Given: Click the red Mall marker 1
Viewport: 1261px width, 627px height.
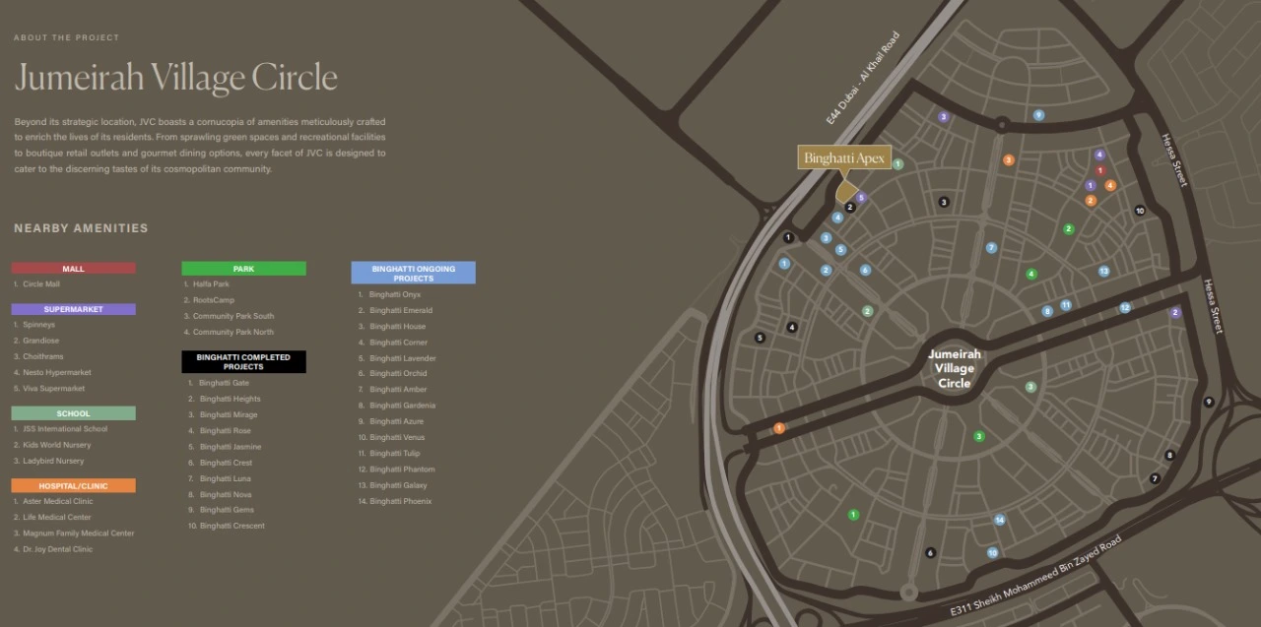Looking at the screenshot, I should 1100,170.
